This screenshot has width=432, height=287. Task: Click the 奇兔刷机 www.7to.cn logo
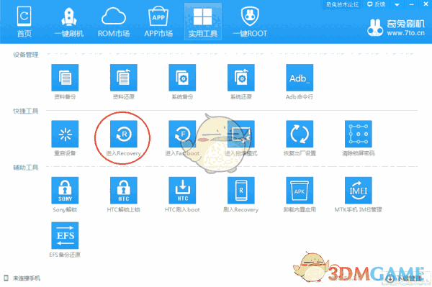396,27
